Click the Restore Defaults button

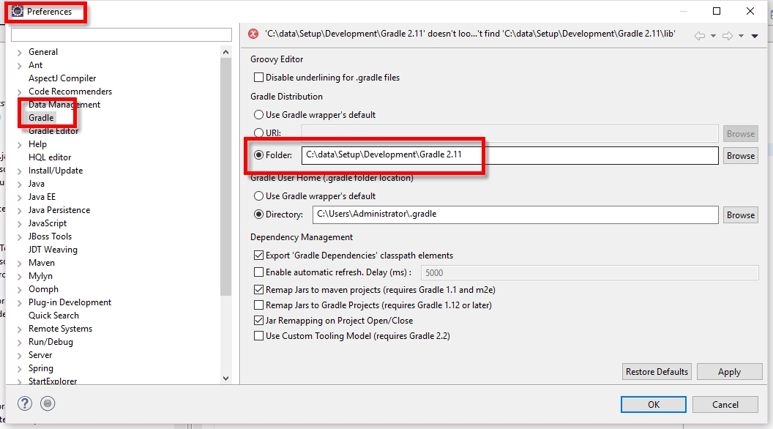point(656,371)
